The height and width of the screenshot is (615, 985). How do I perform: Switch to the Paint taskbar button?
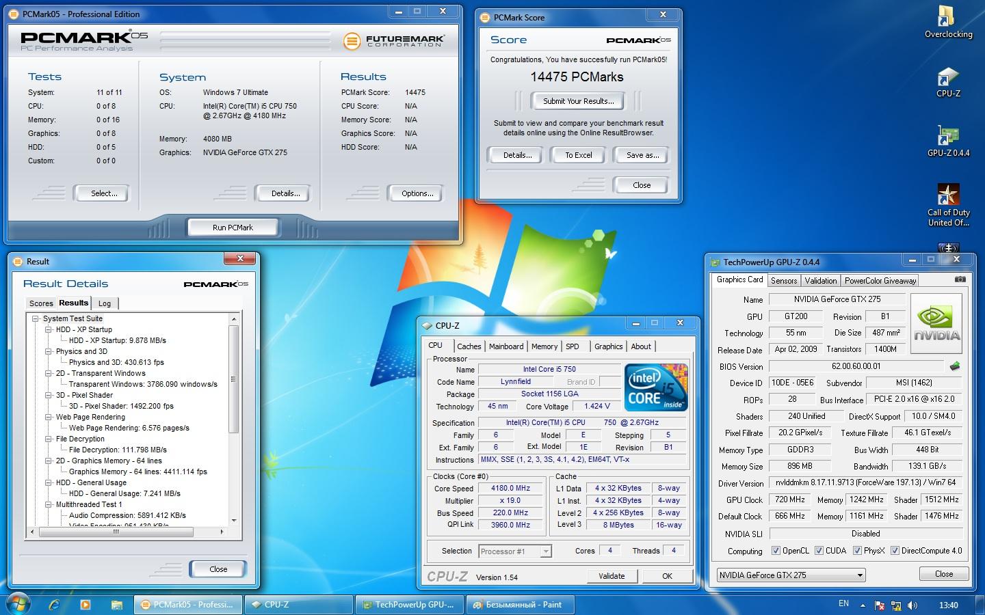[x=521, y=605]
